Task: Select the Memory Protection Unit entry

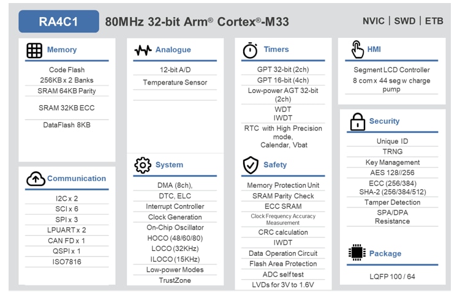Action: pos(283,185)
